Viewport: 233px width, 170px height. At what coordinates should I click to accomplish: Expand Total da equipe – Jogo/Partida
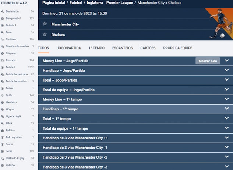click(x=226, y=90)
